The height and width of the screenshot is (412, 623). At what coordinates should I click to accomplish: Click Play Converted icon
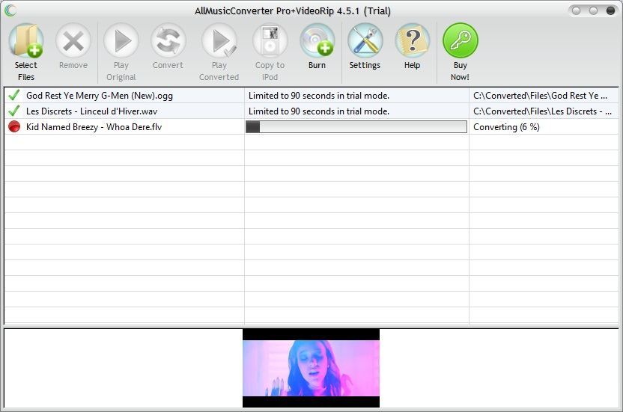click(219, 40)
